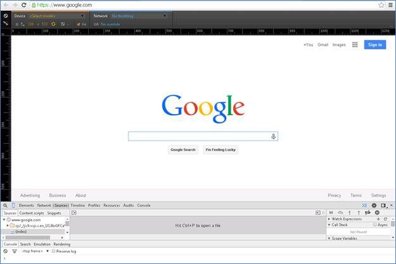The width and height of the screenshot is (396, 264).
Task: Click the show debugger sidebar toggle icon
Action: [x=318, y=213]
